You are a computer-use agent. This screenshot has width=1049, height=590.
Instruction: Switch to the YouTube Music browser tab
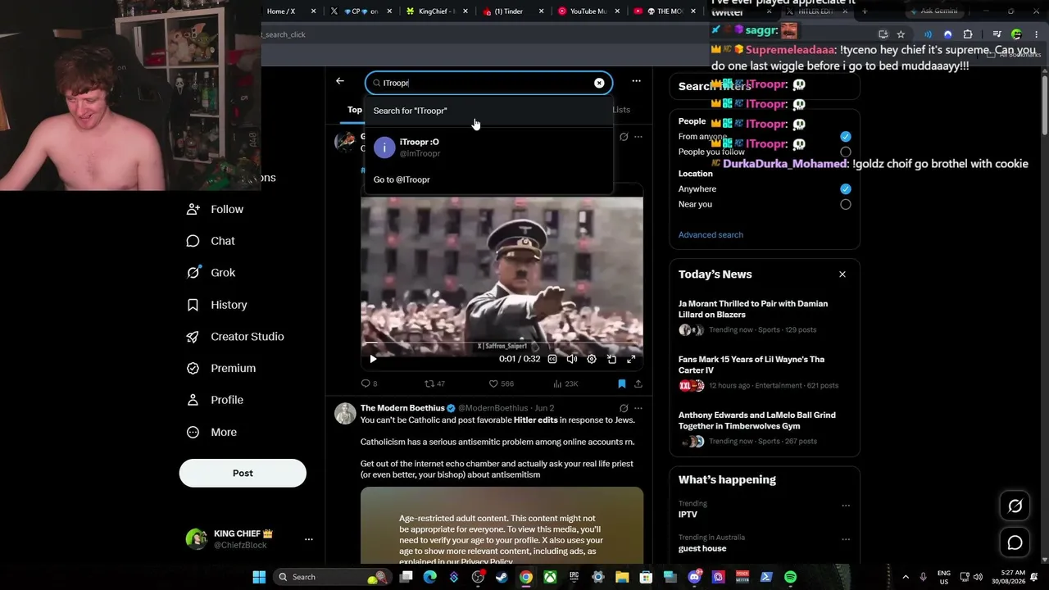coord(589,11)
